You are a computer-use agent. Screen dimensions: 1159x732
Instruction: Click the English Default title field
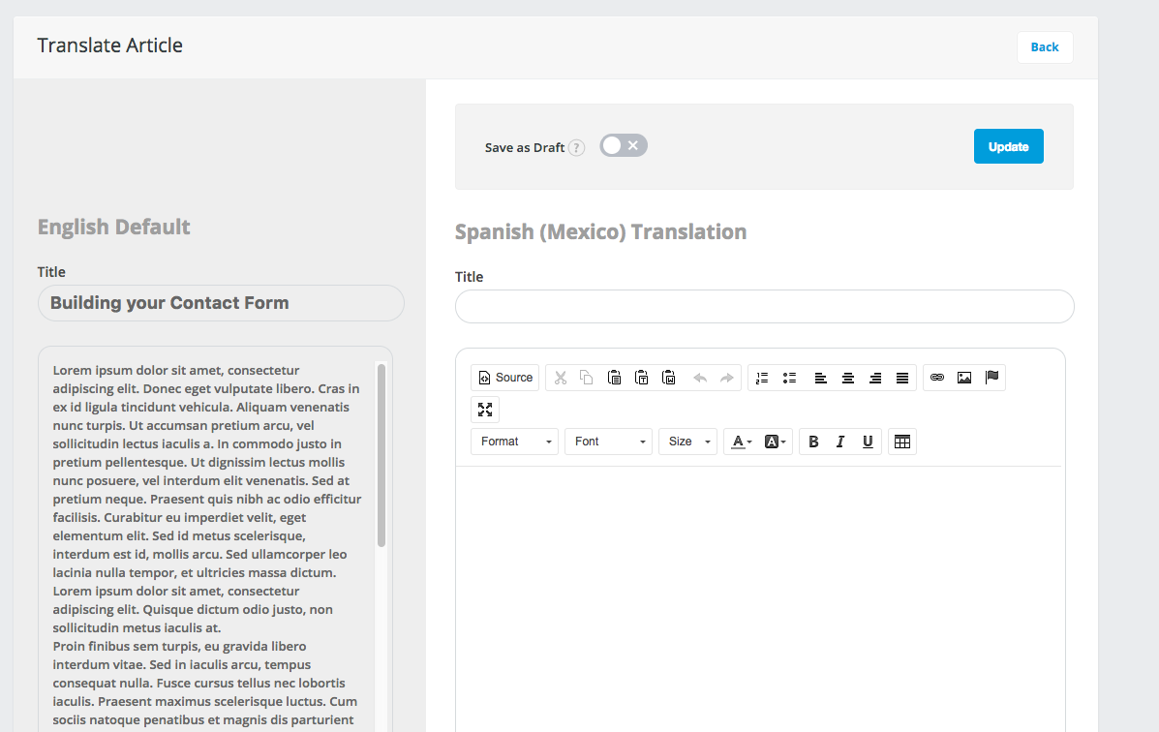pos(221,303)
